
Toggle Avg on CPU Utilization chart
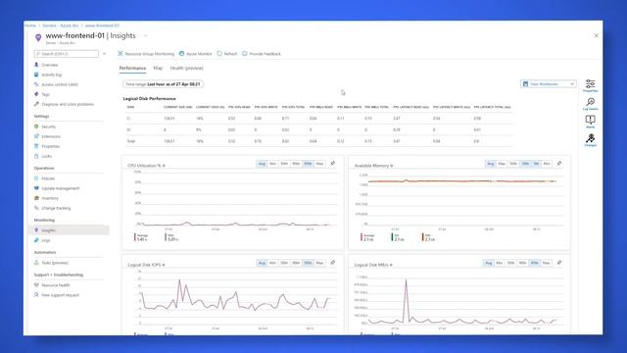tap(262, 164)
